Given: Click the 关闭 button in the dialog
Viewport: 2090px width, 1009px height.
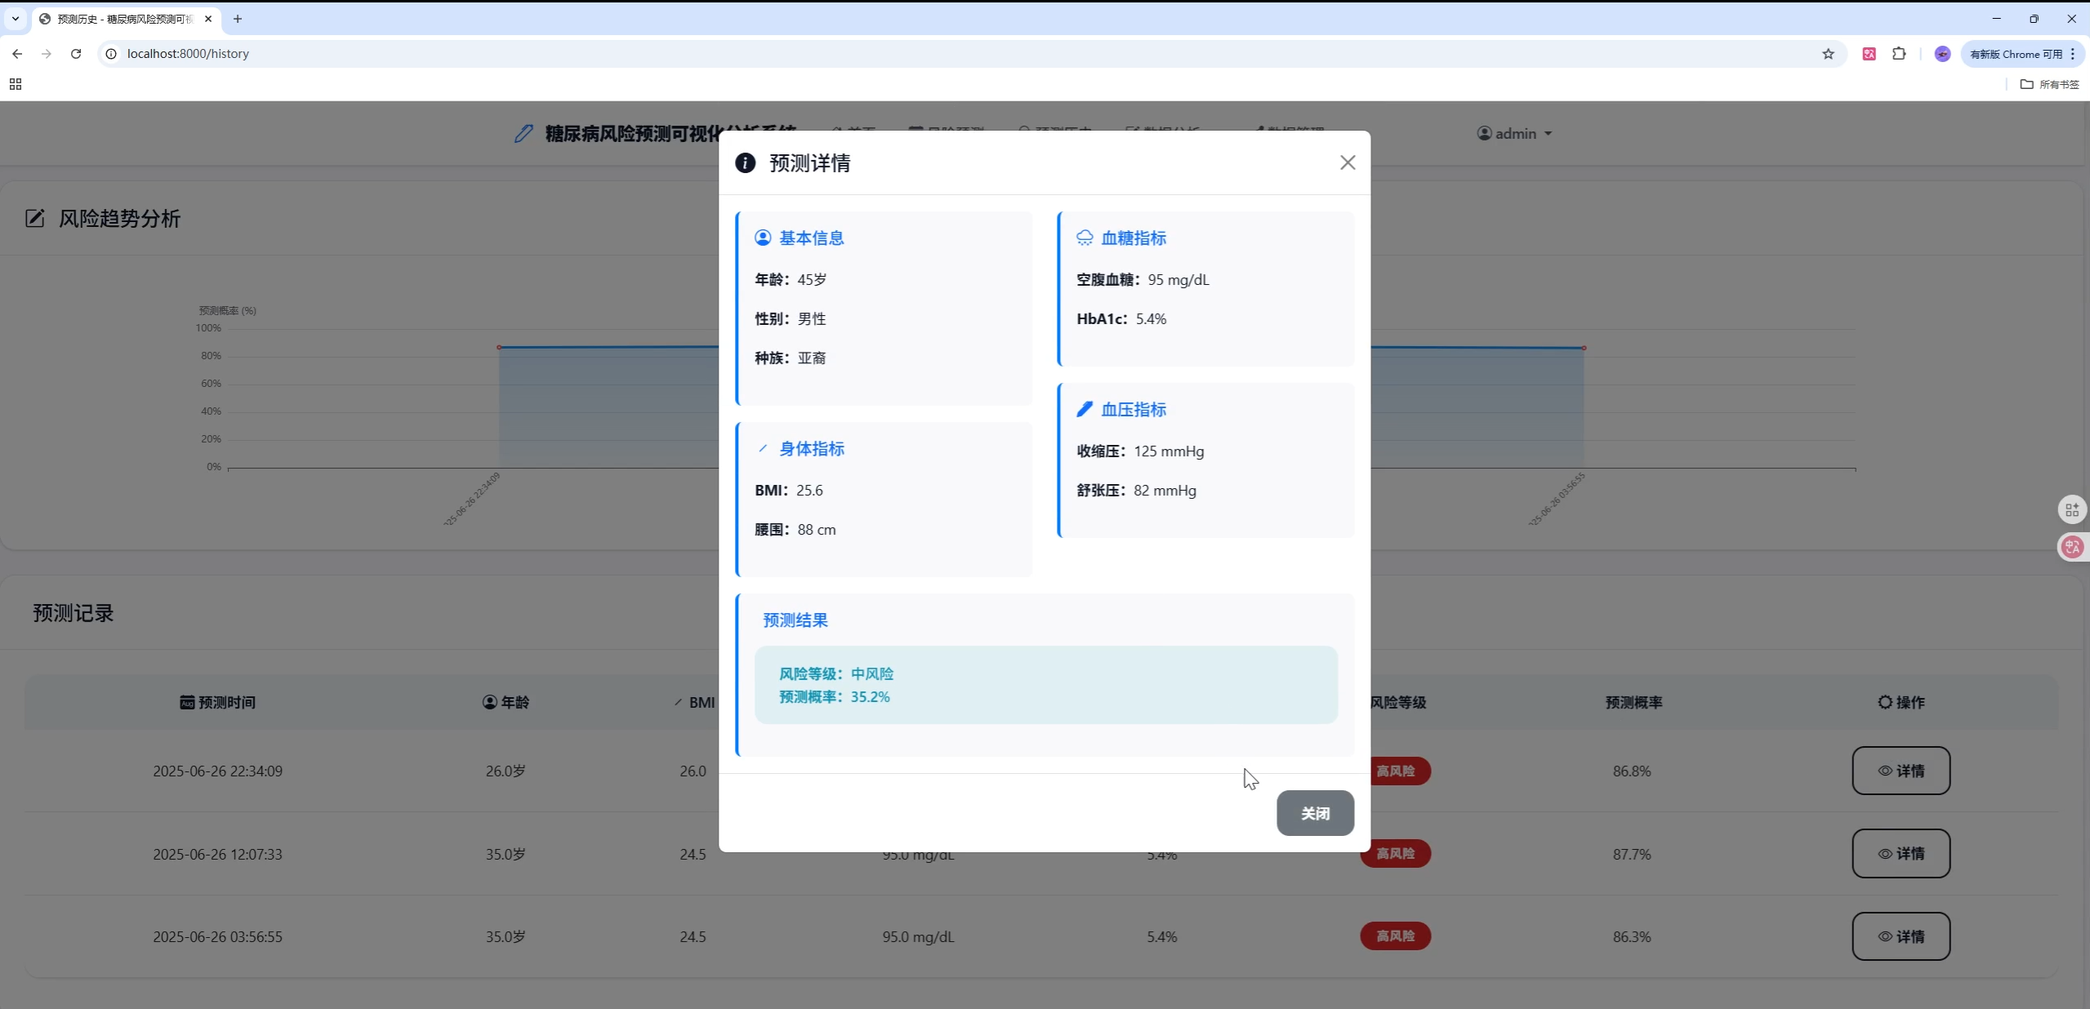Looking at the screenshot, I should click(1315, 813).
